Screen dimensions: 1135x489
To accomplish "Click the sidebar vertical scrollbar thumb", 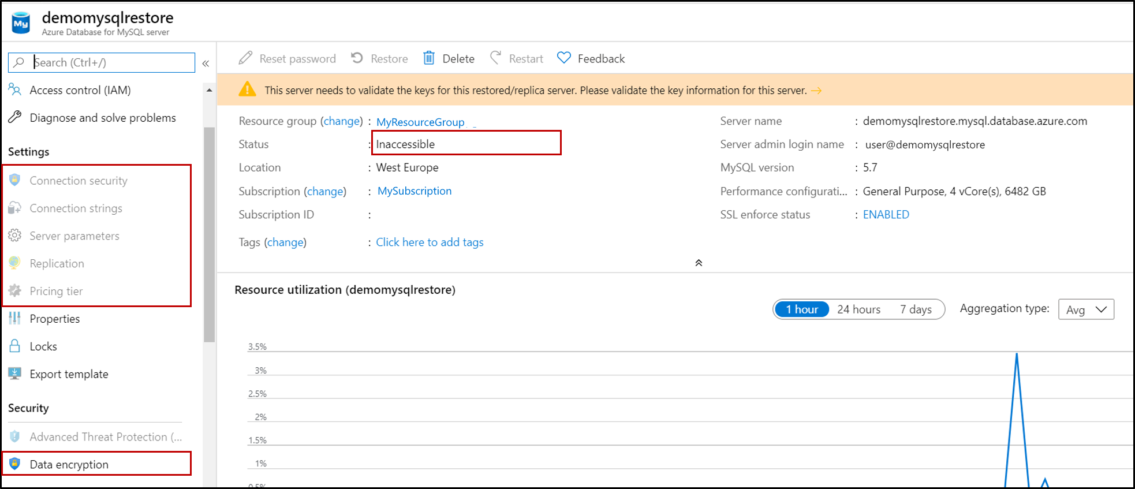I will pos(209,234).
